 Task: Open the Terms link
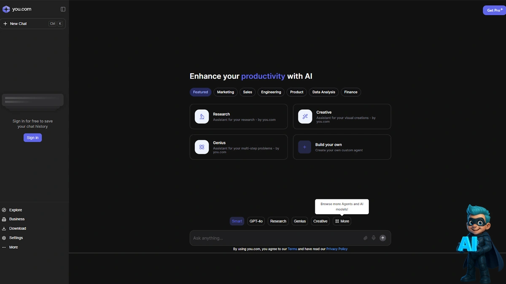coord(292,249)
